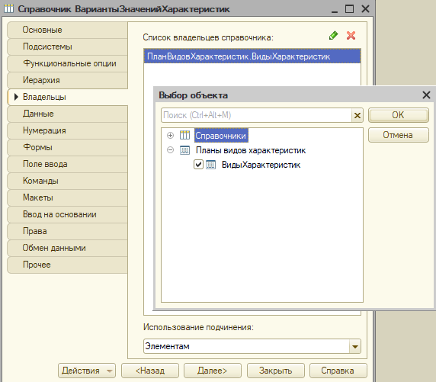Open the Права tab
This screenshot has height=382, width=436.
click(x=68, y=231)
